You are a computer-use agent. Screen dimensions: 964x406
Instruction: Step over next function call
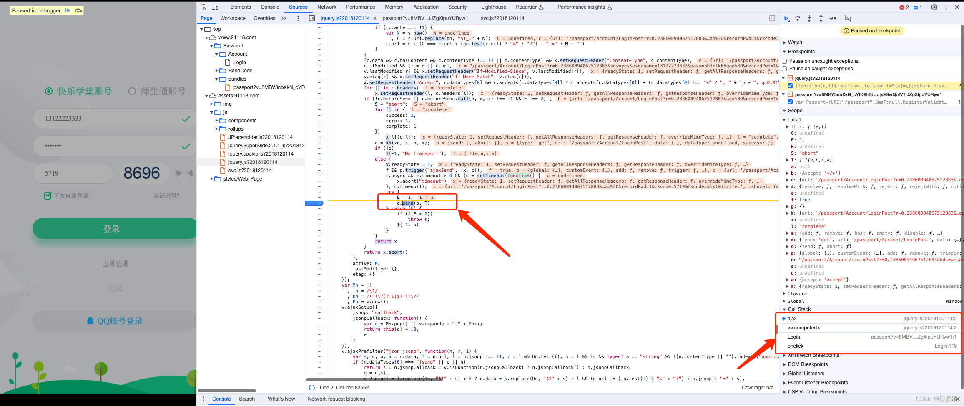click(798, 18)
